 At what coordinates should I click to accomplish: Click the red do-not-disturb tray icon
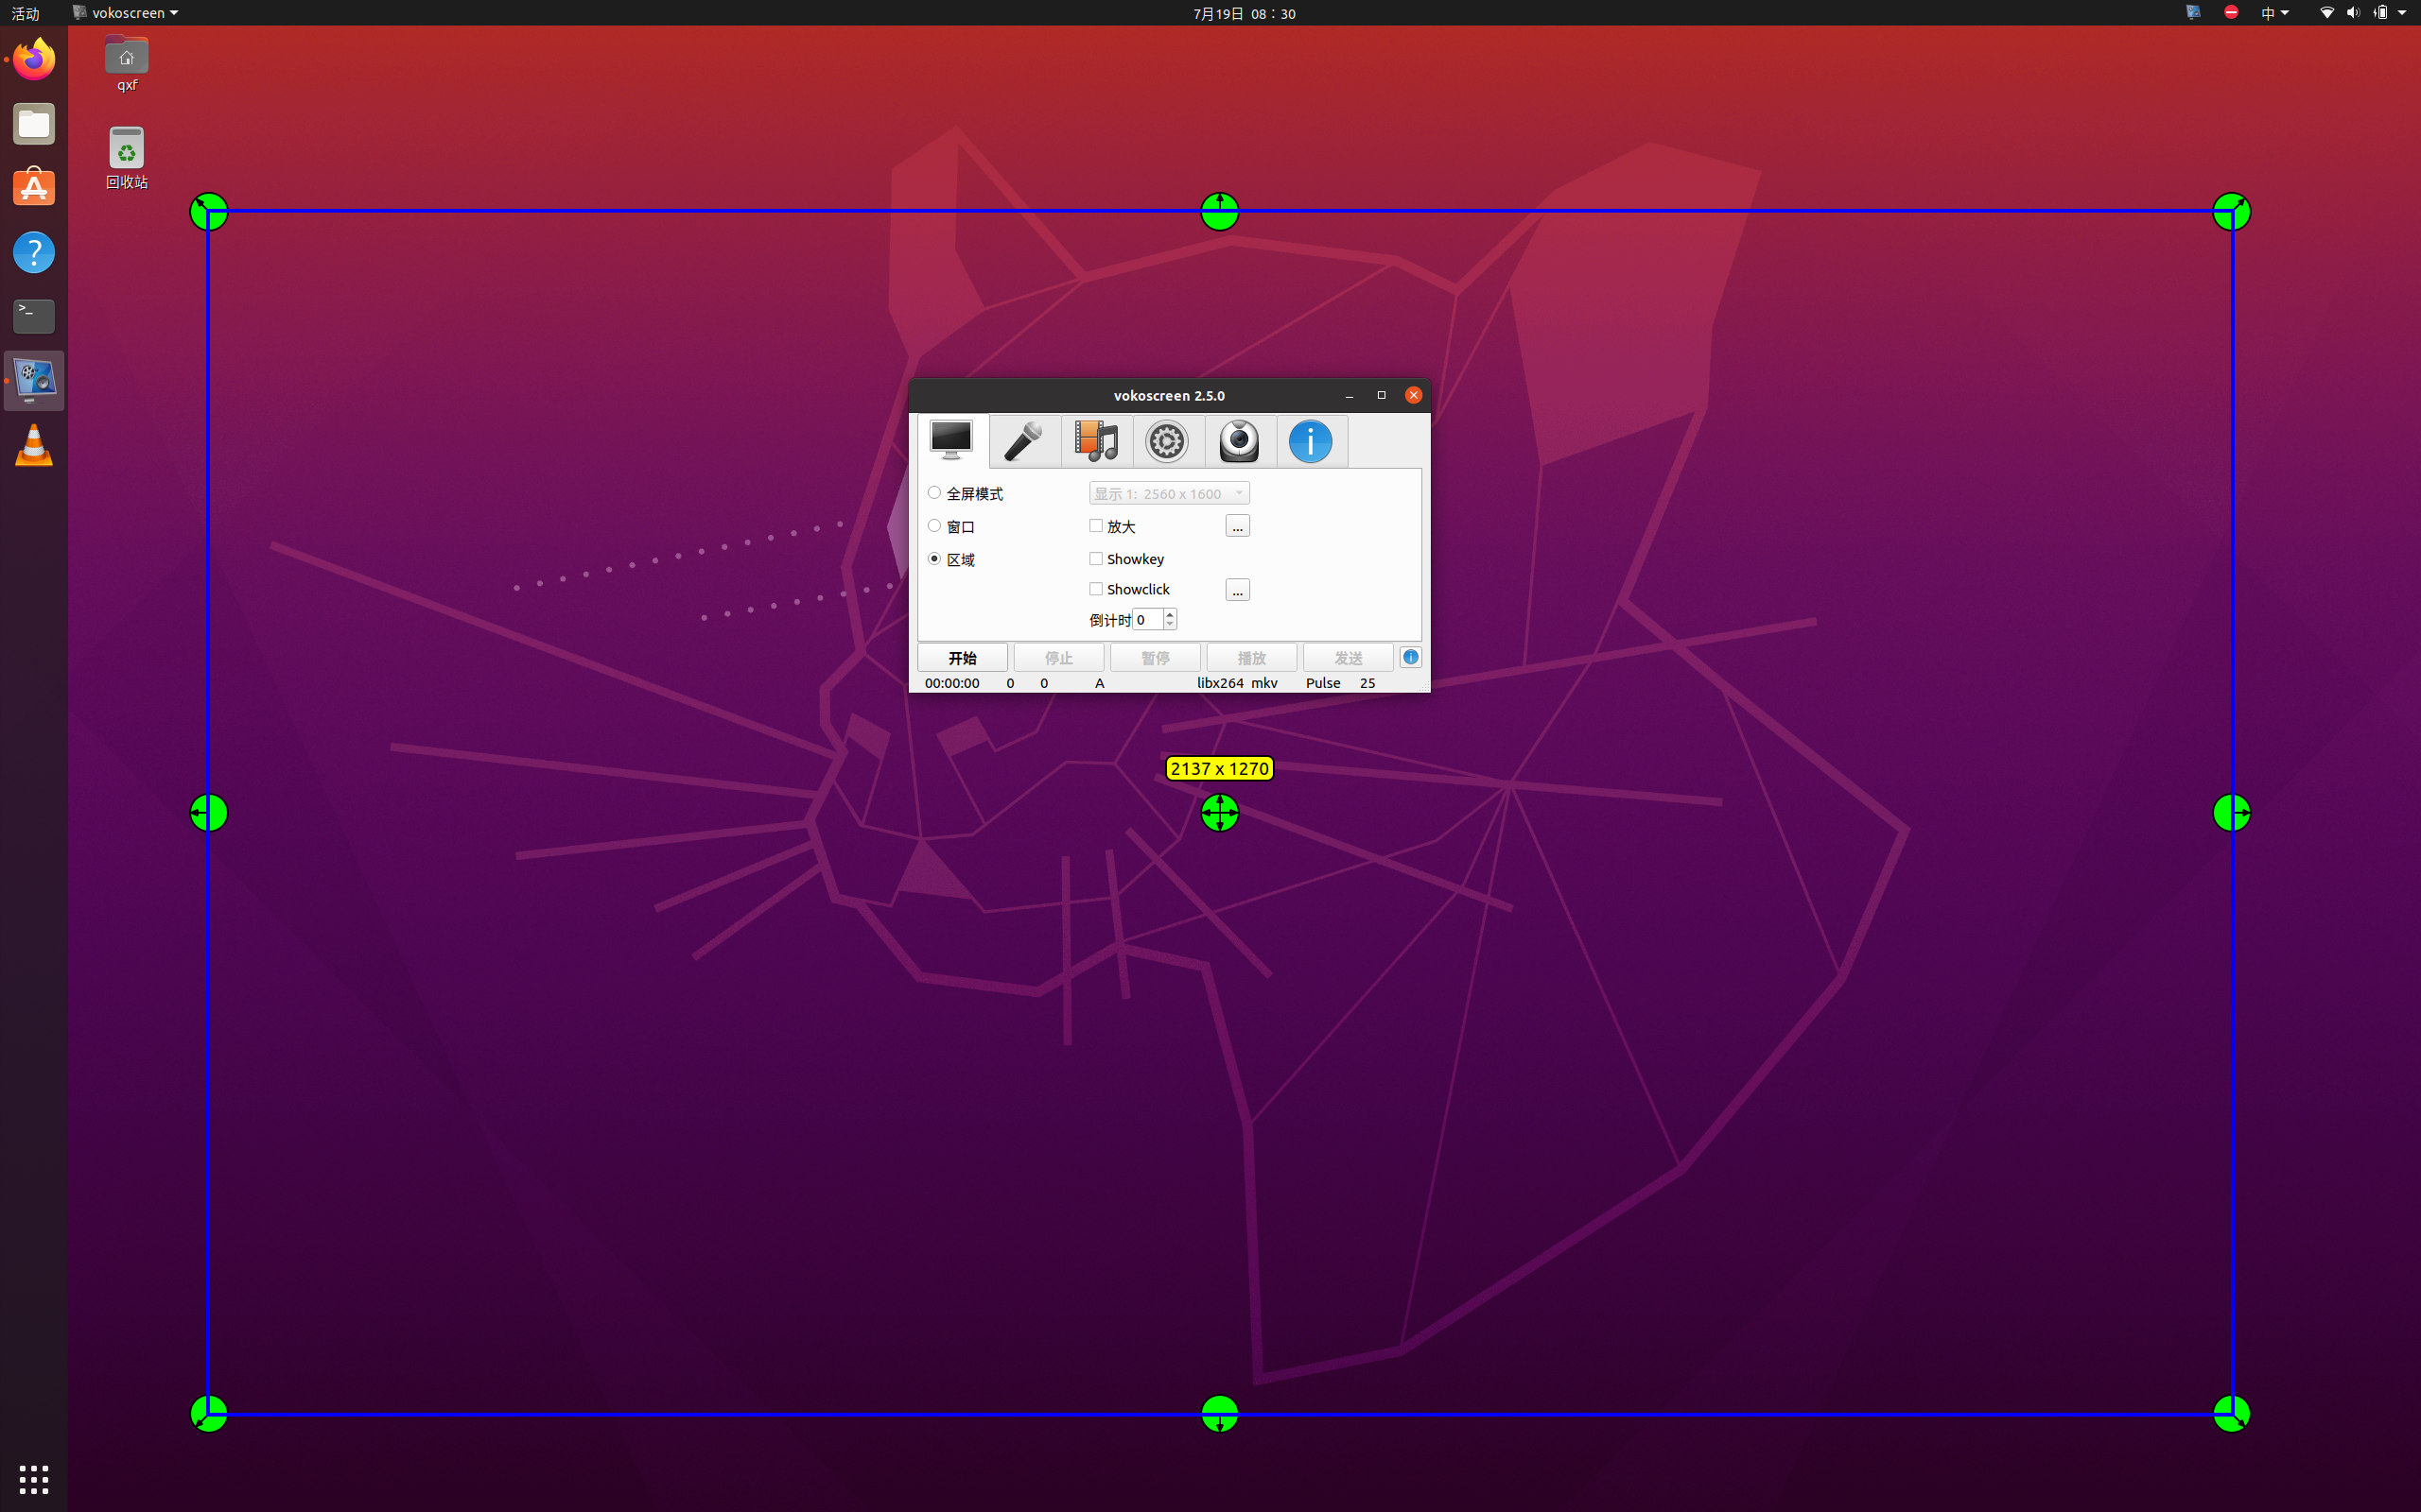coord(2231,12)
